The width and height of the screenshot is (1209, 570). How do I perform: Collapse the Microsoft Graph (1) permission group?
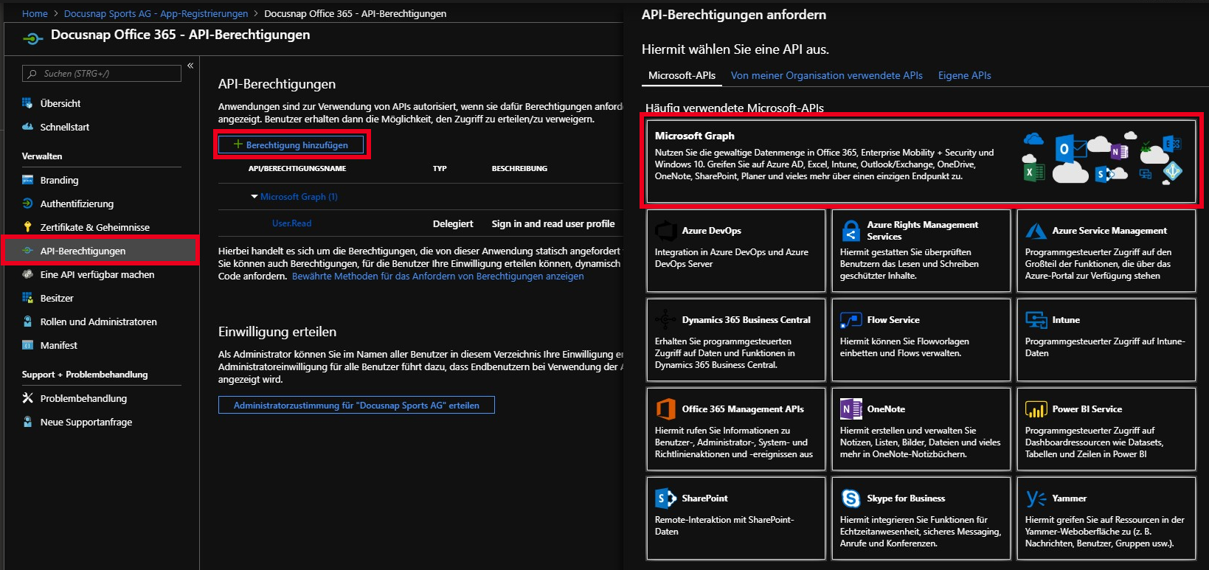[254, 197]
